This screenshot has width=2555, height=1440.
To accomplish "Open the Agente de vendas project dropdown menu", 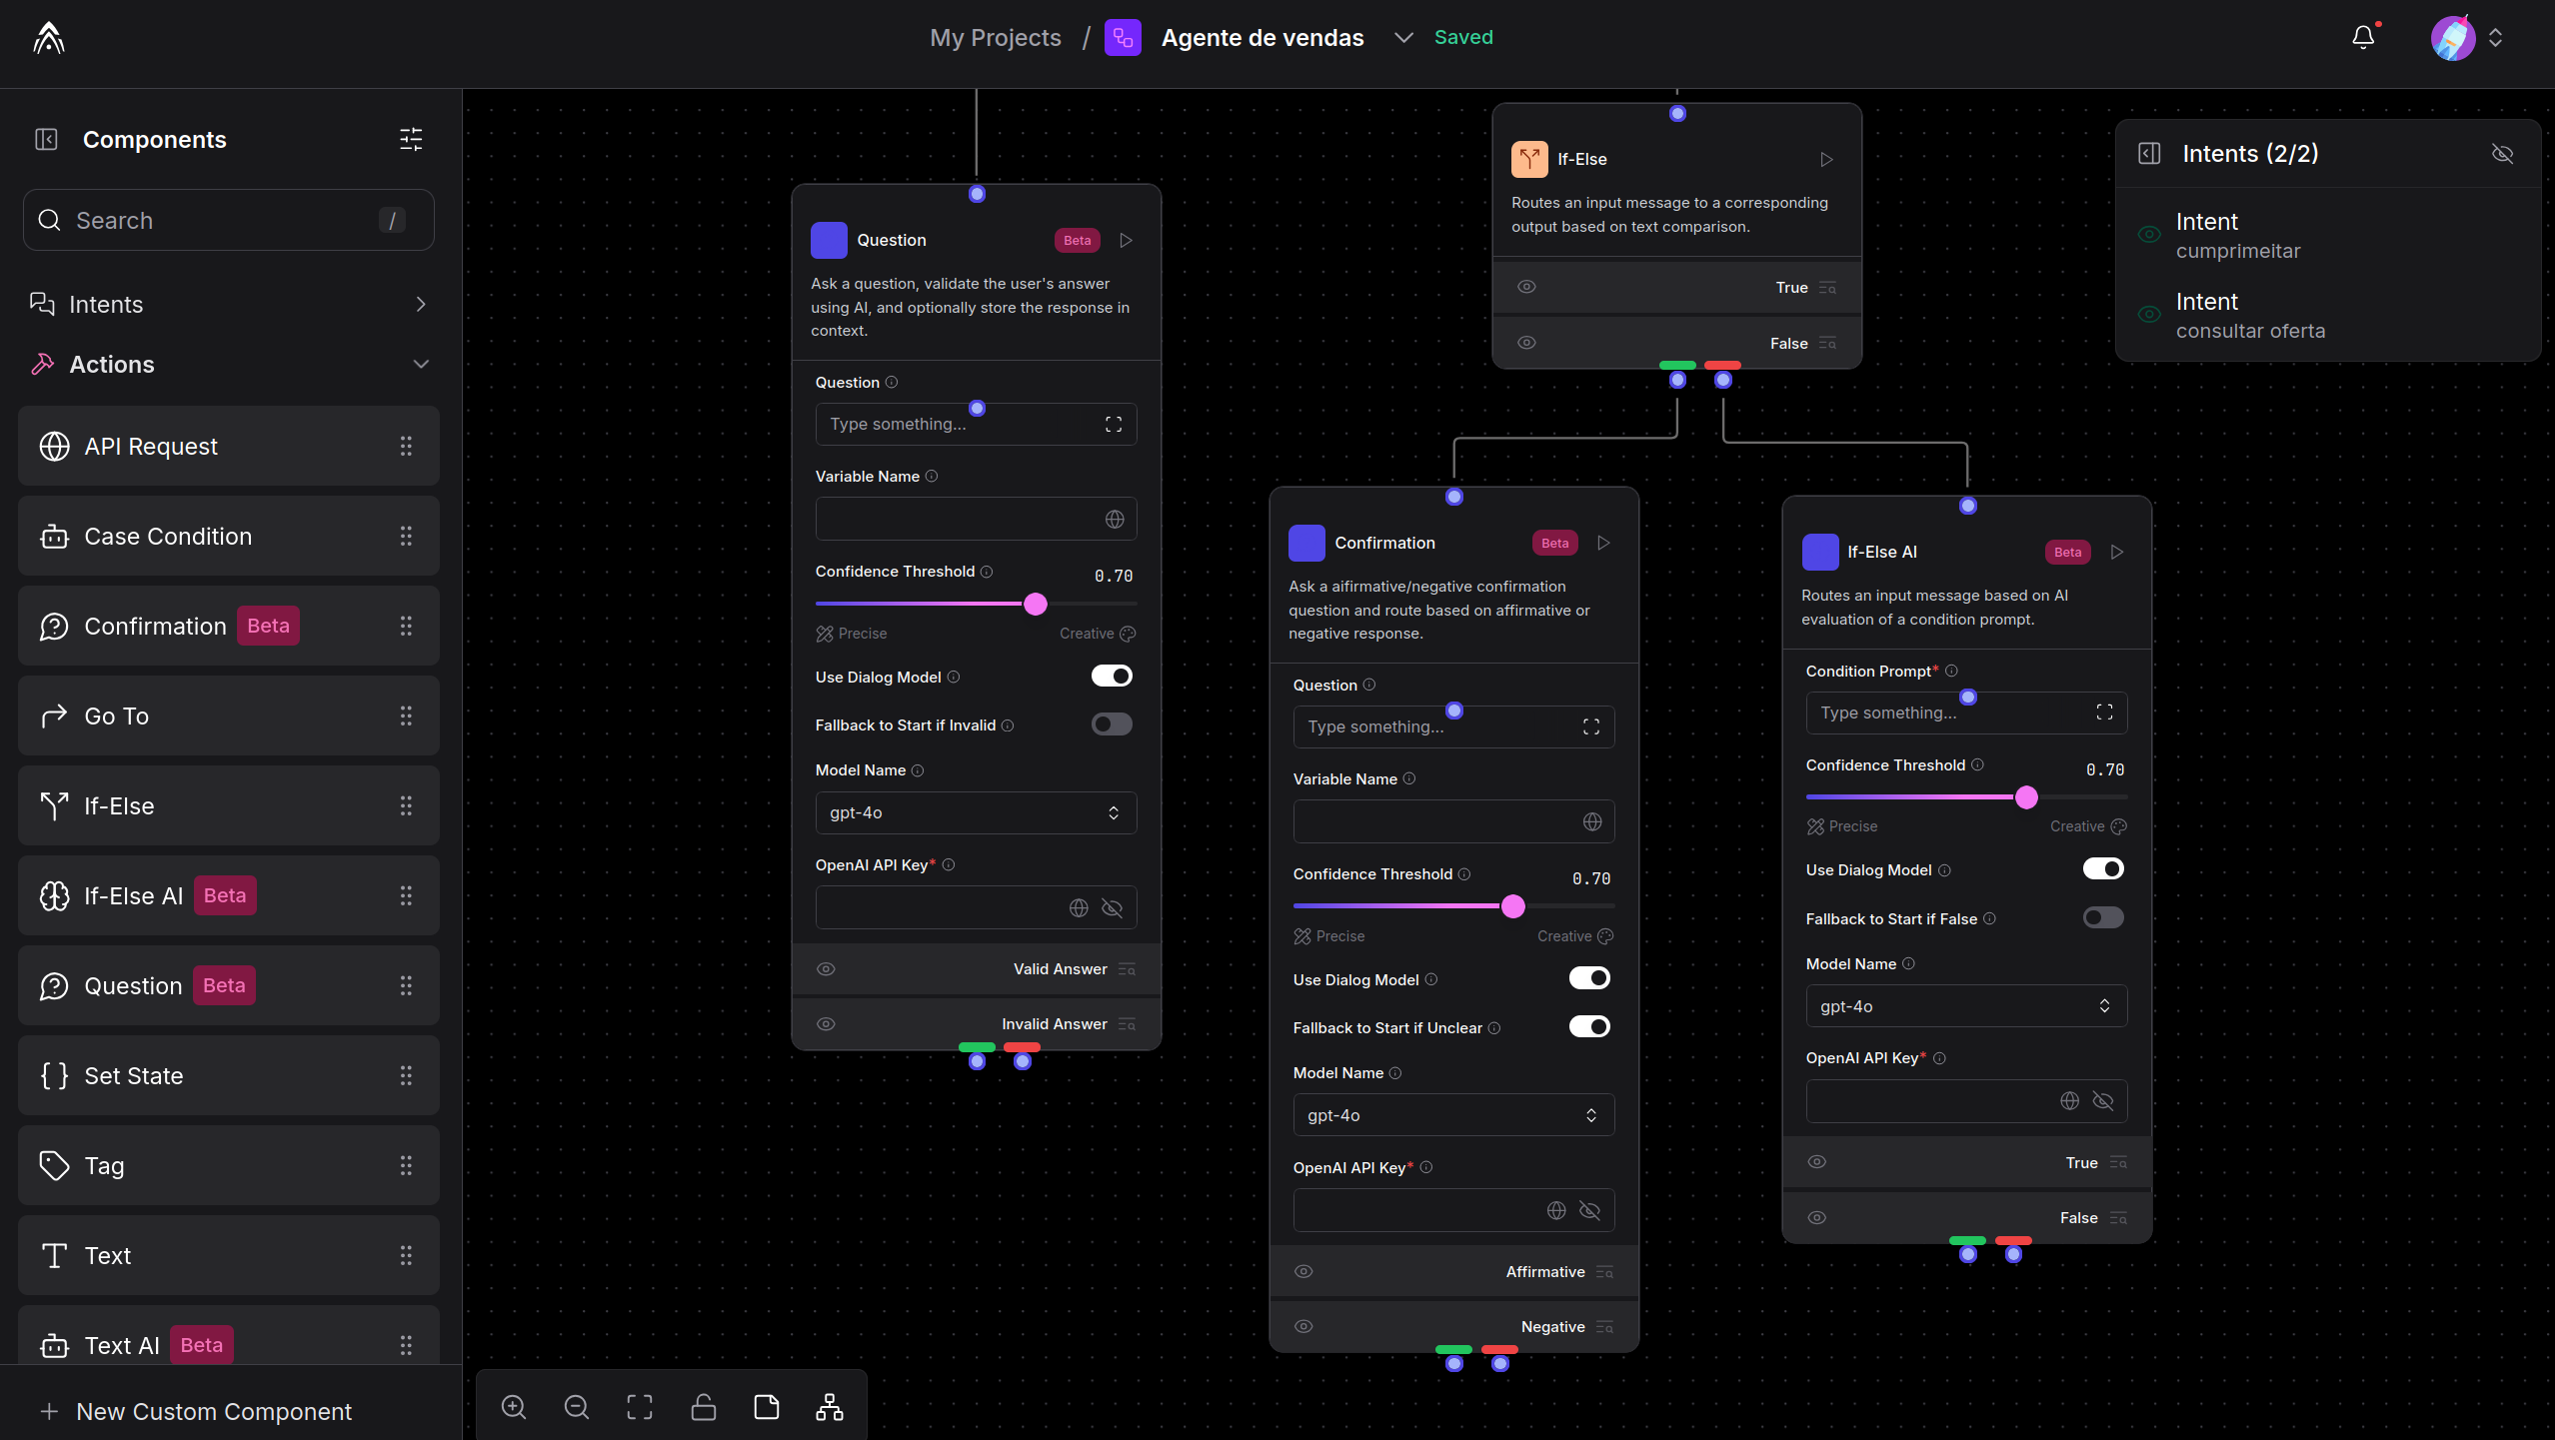I will [1403, 37].
